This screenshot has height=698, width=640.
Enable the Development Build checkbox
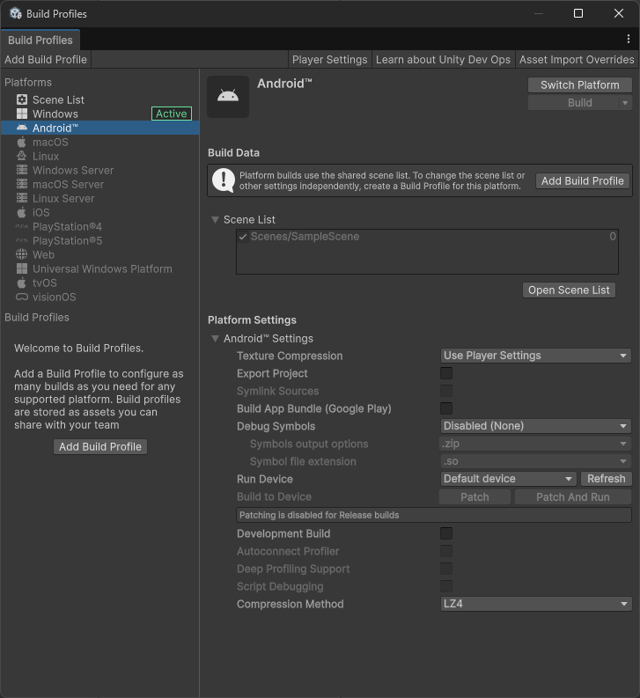click(x=446, y=533)
